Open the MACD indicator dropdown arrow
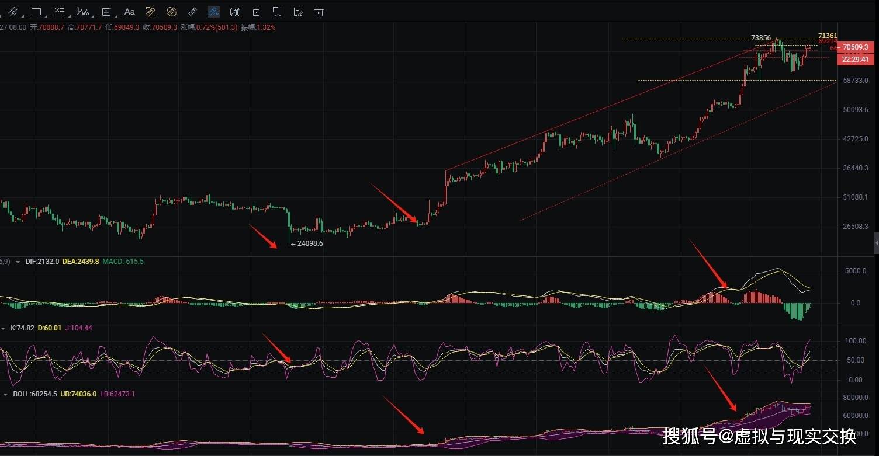This screenshot has width=879, height=456. coord(18,262)
